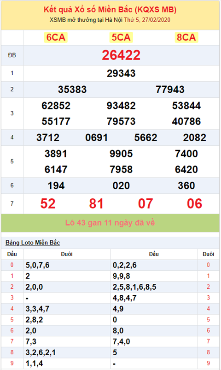Select second prize number '35383'
Screen dimensions: 221x370
coord(72,90)
